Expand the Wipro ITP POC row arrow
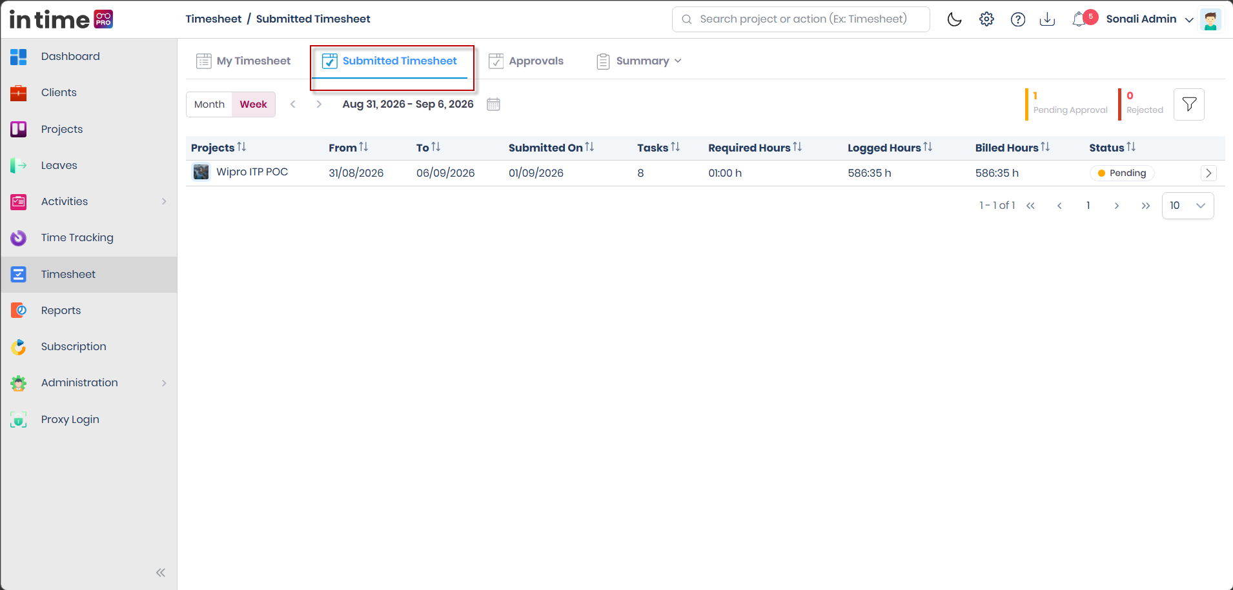Screen dimensions: 1233x590 click(x=1208, y=173)
